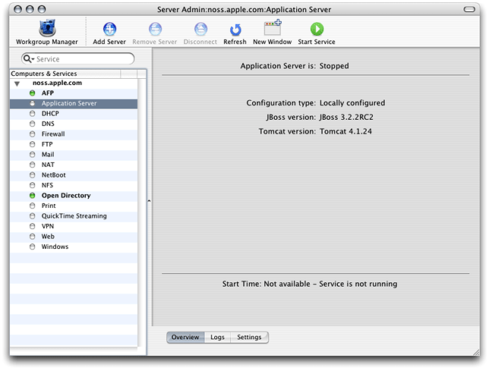
Task: Click the 'JBoss 3.2.2RC2' version text
Action: [346, 118]
